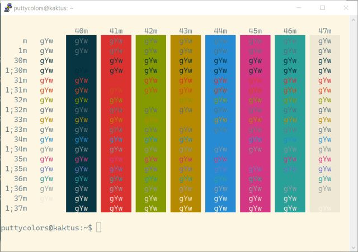Click the beige 47m color column

coord(324,123)
